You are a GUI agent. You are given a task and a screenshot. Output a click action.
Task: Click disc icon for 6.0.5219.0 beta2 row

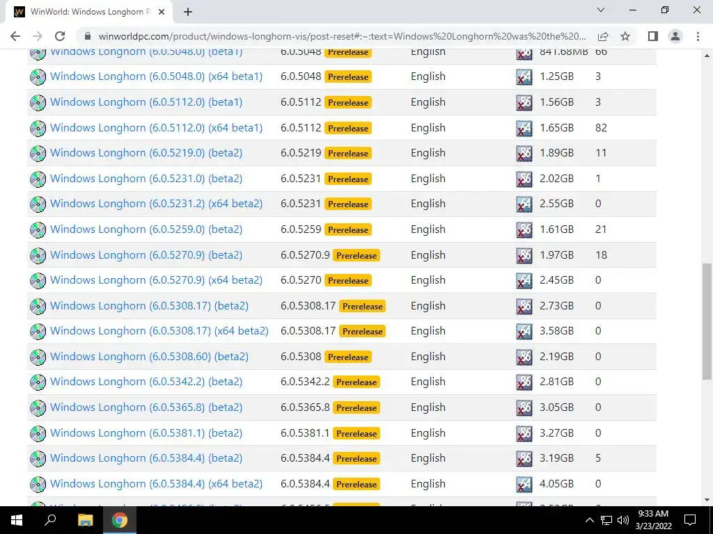[x=38, y=154]
